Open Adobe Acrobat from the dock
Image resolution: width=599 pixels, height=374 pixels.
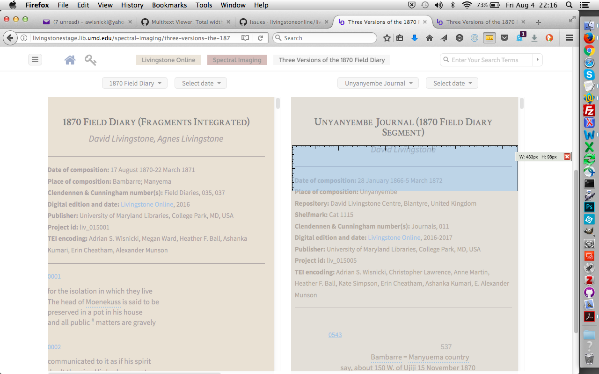tap(589, 316)
